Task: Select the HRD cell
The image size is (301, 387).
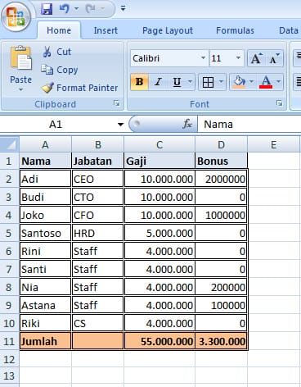Action: click(97, 233)
